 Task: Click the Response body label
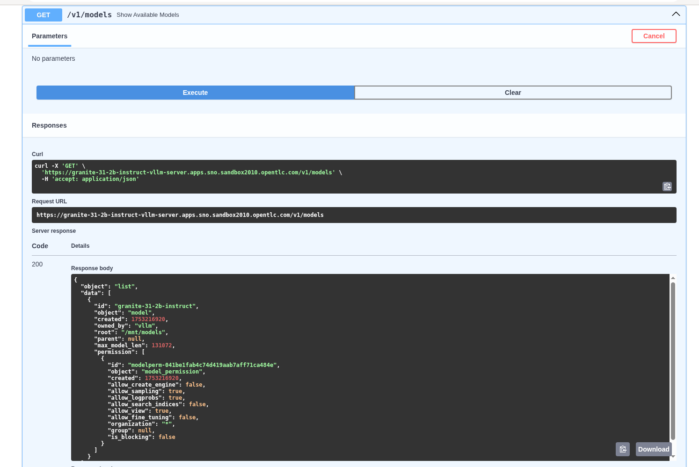point(92,268)
